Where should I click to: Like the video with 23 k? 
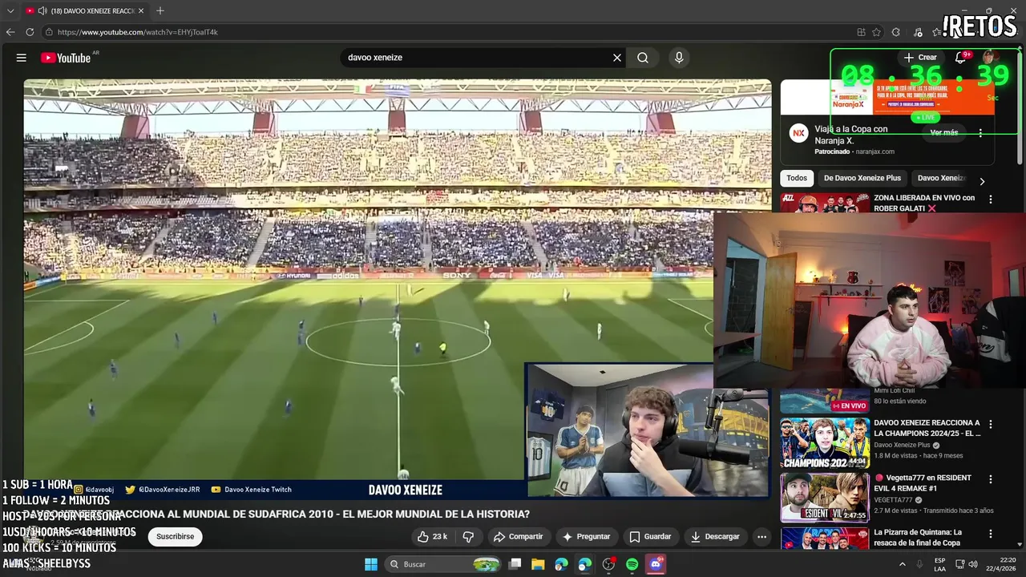click(x=432, y=536)
